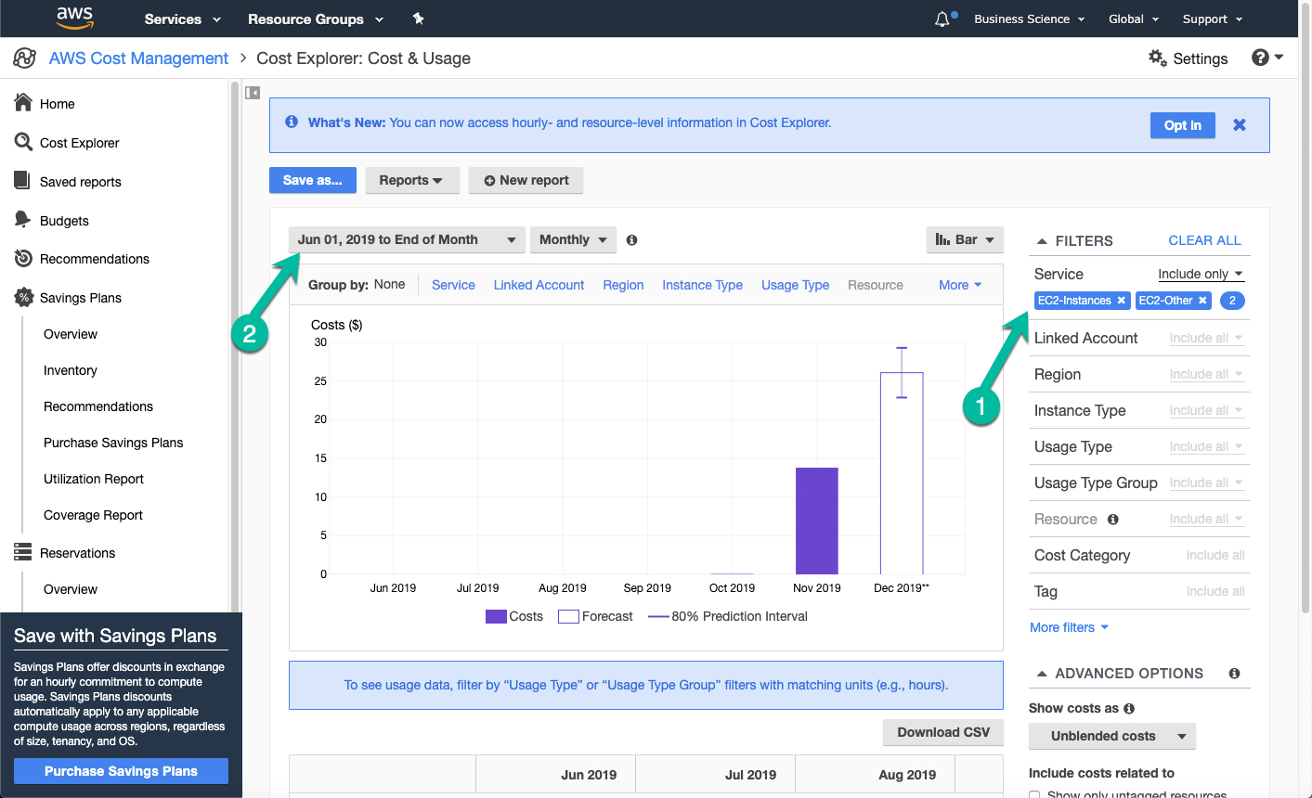The image size is (1312, 798).
Task: Open the Usage Type Include all dropdown
Action: click(1206, 446)
